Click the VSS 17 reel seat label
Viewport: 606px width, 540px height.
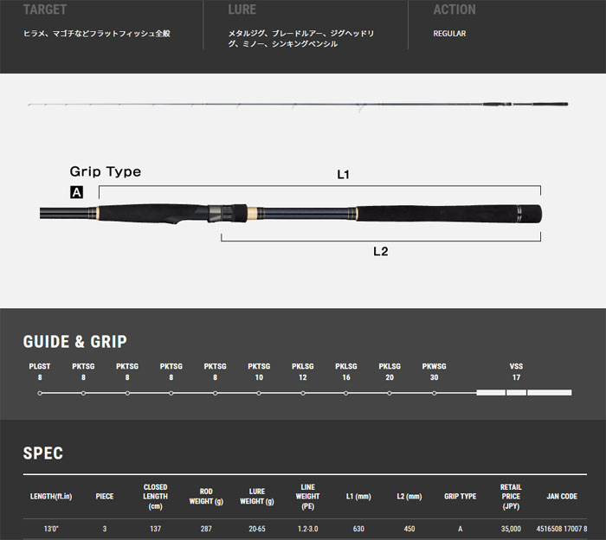(x=516, y=371)
